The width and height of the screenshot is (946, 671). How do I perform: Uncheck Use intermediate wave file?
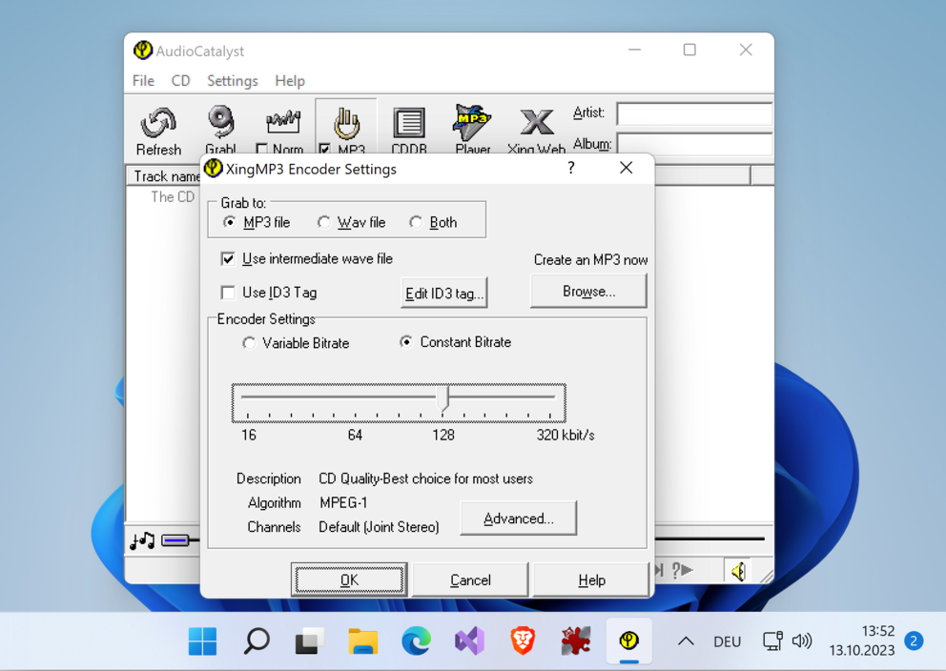tap(228, 259)
